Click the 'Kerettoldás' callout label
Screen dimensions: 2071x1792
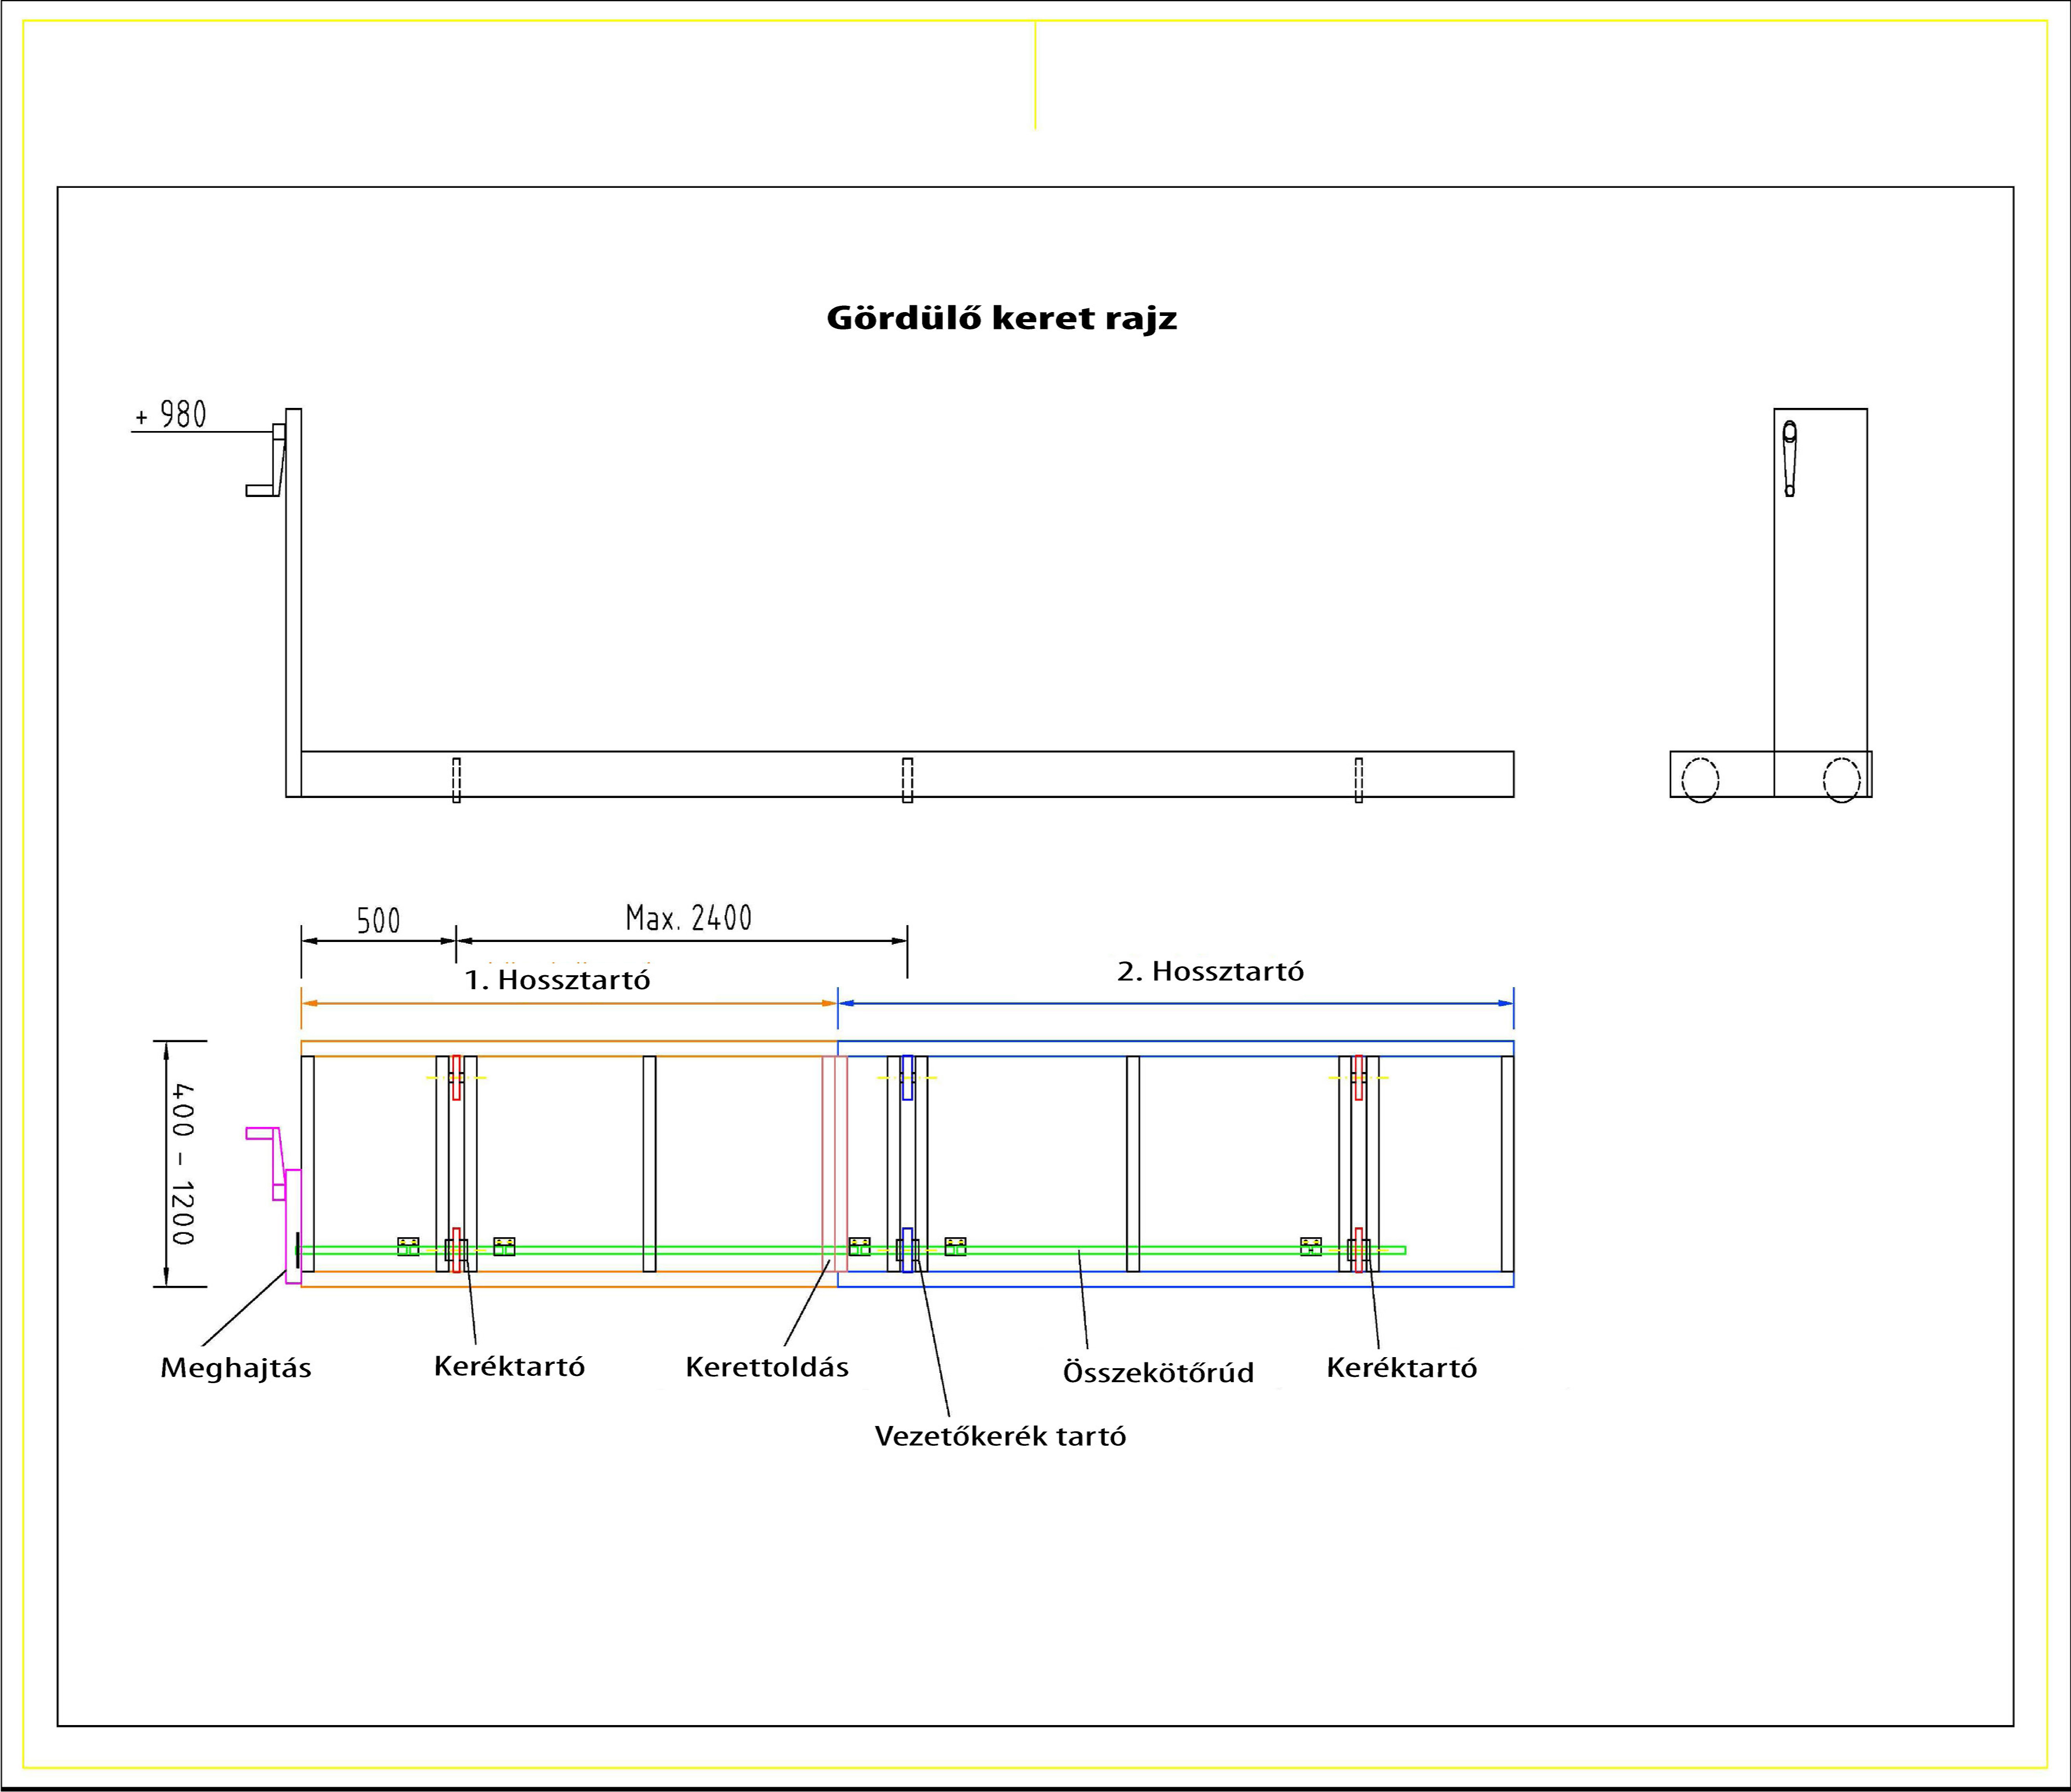(767, 1367)
